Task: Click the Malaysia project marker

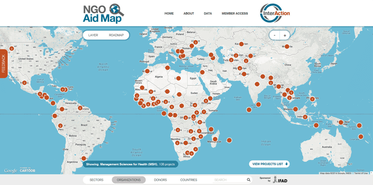Action: click(295, 109)
